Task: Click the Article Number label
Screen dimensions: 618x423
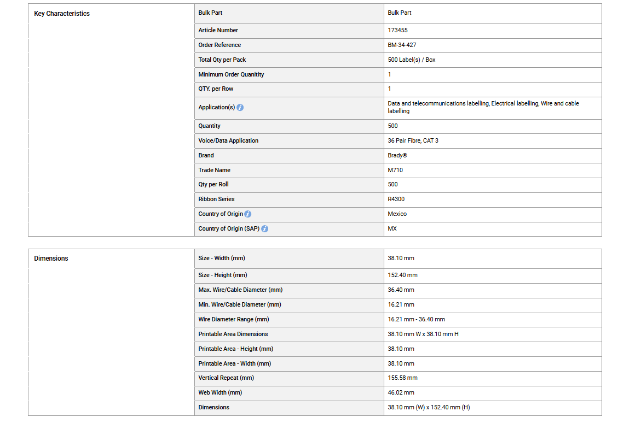Action: (x=218, y=30)
